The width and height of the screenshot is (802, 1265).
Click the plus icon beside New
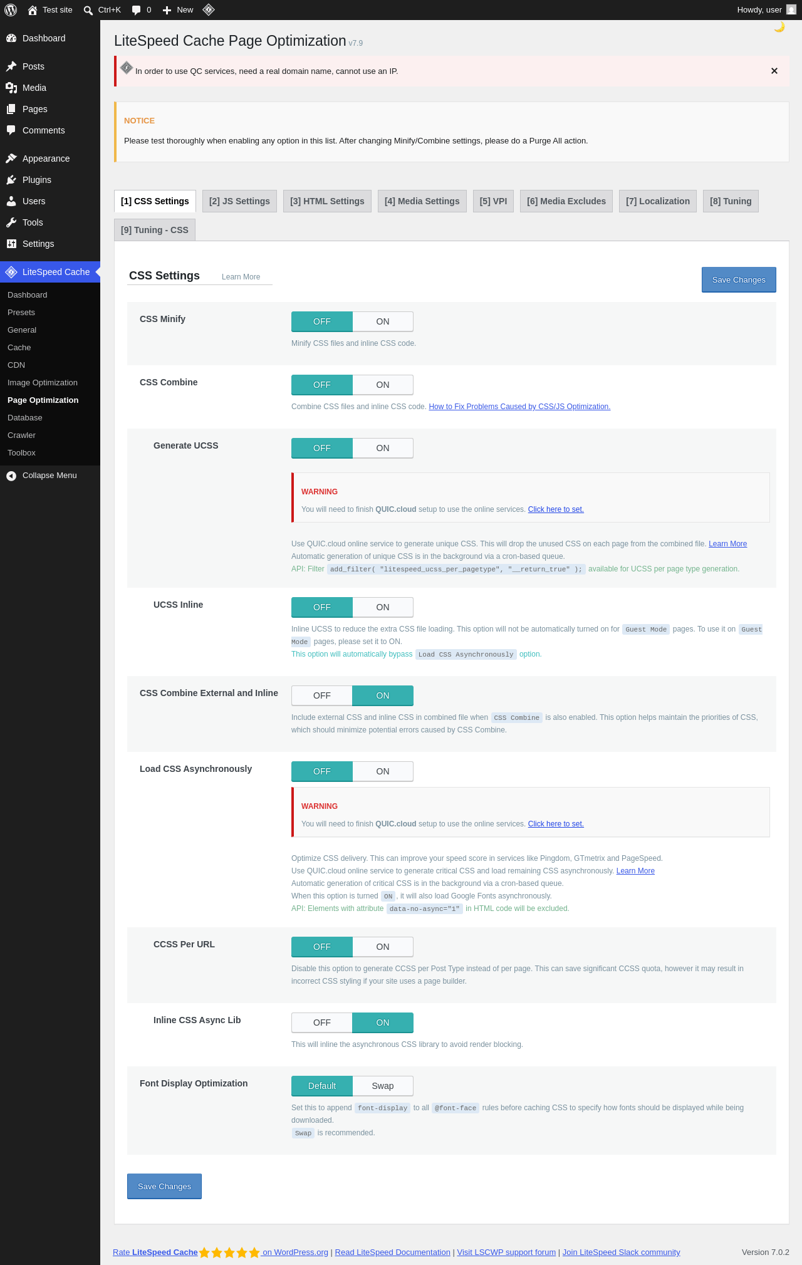coord(167,10)
